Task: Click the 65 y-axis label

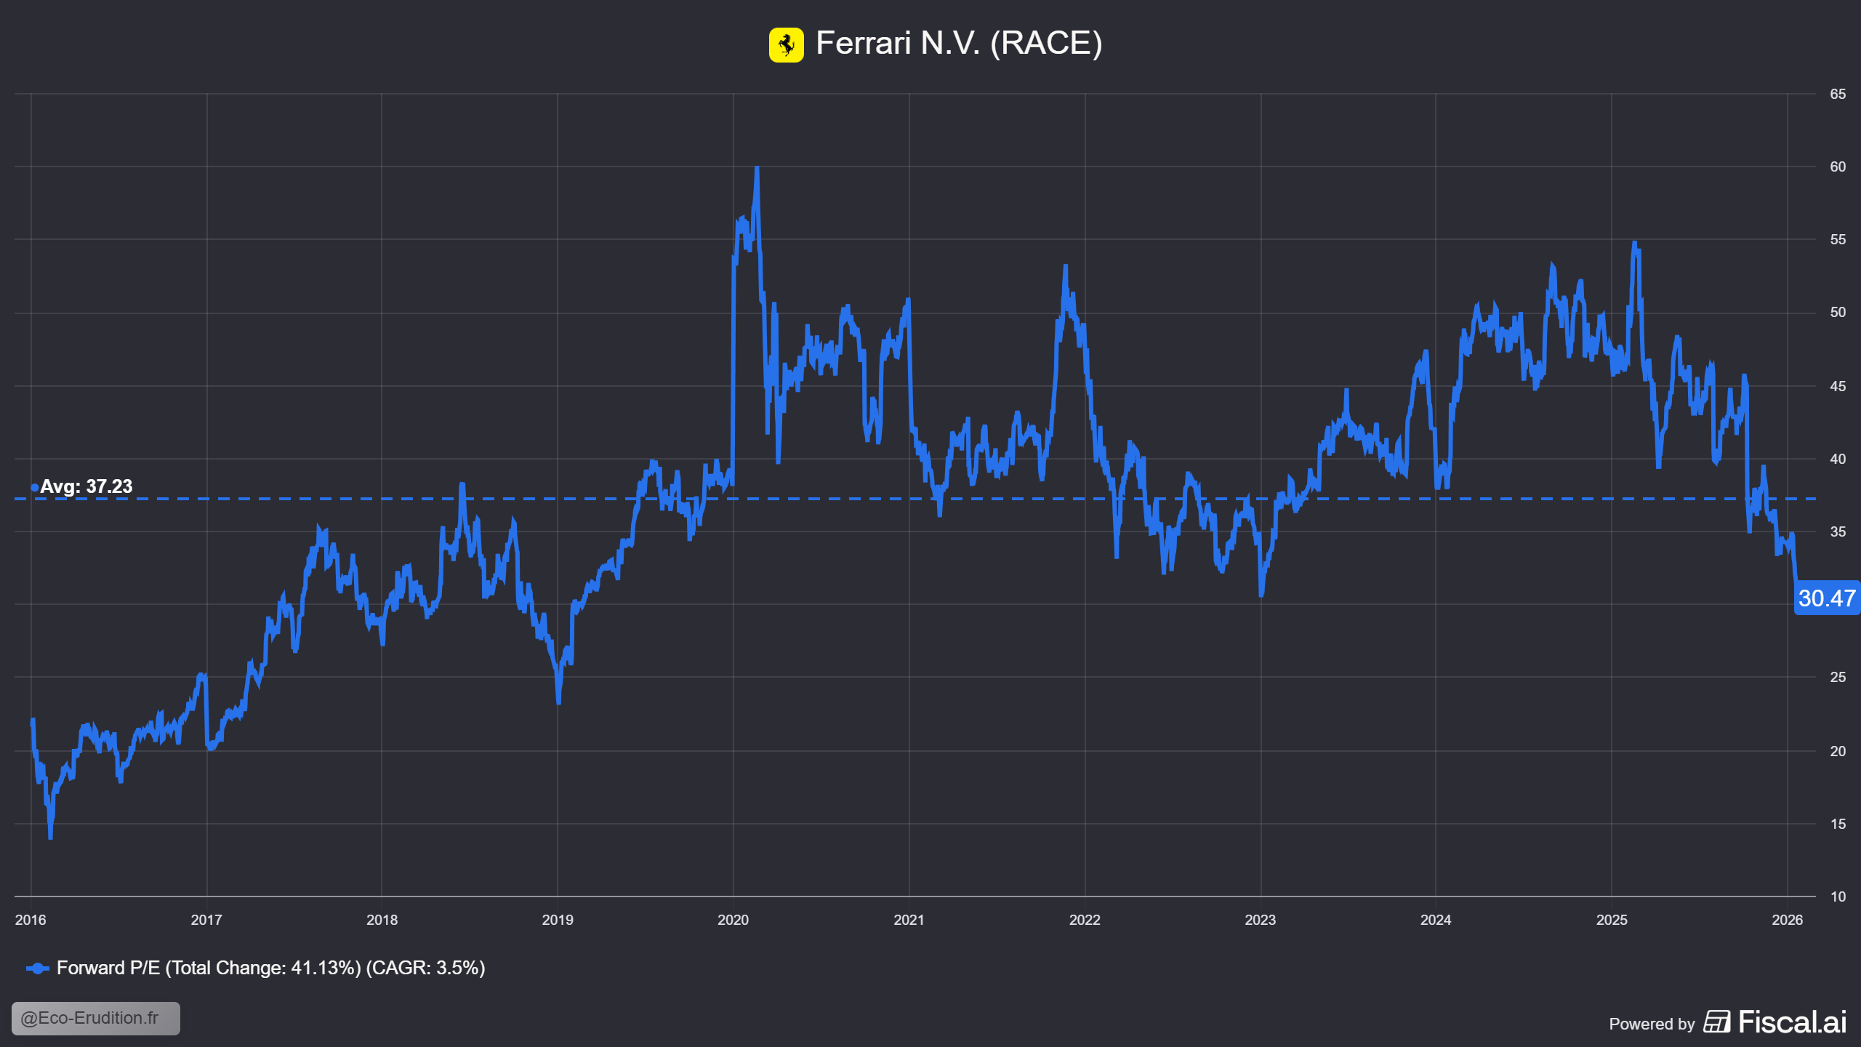Action: click(x=1838, y=94)
